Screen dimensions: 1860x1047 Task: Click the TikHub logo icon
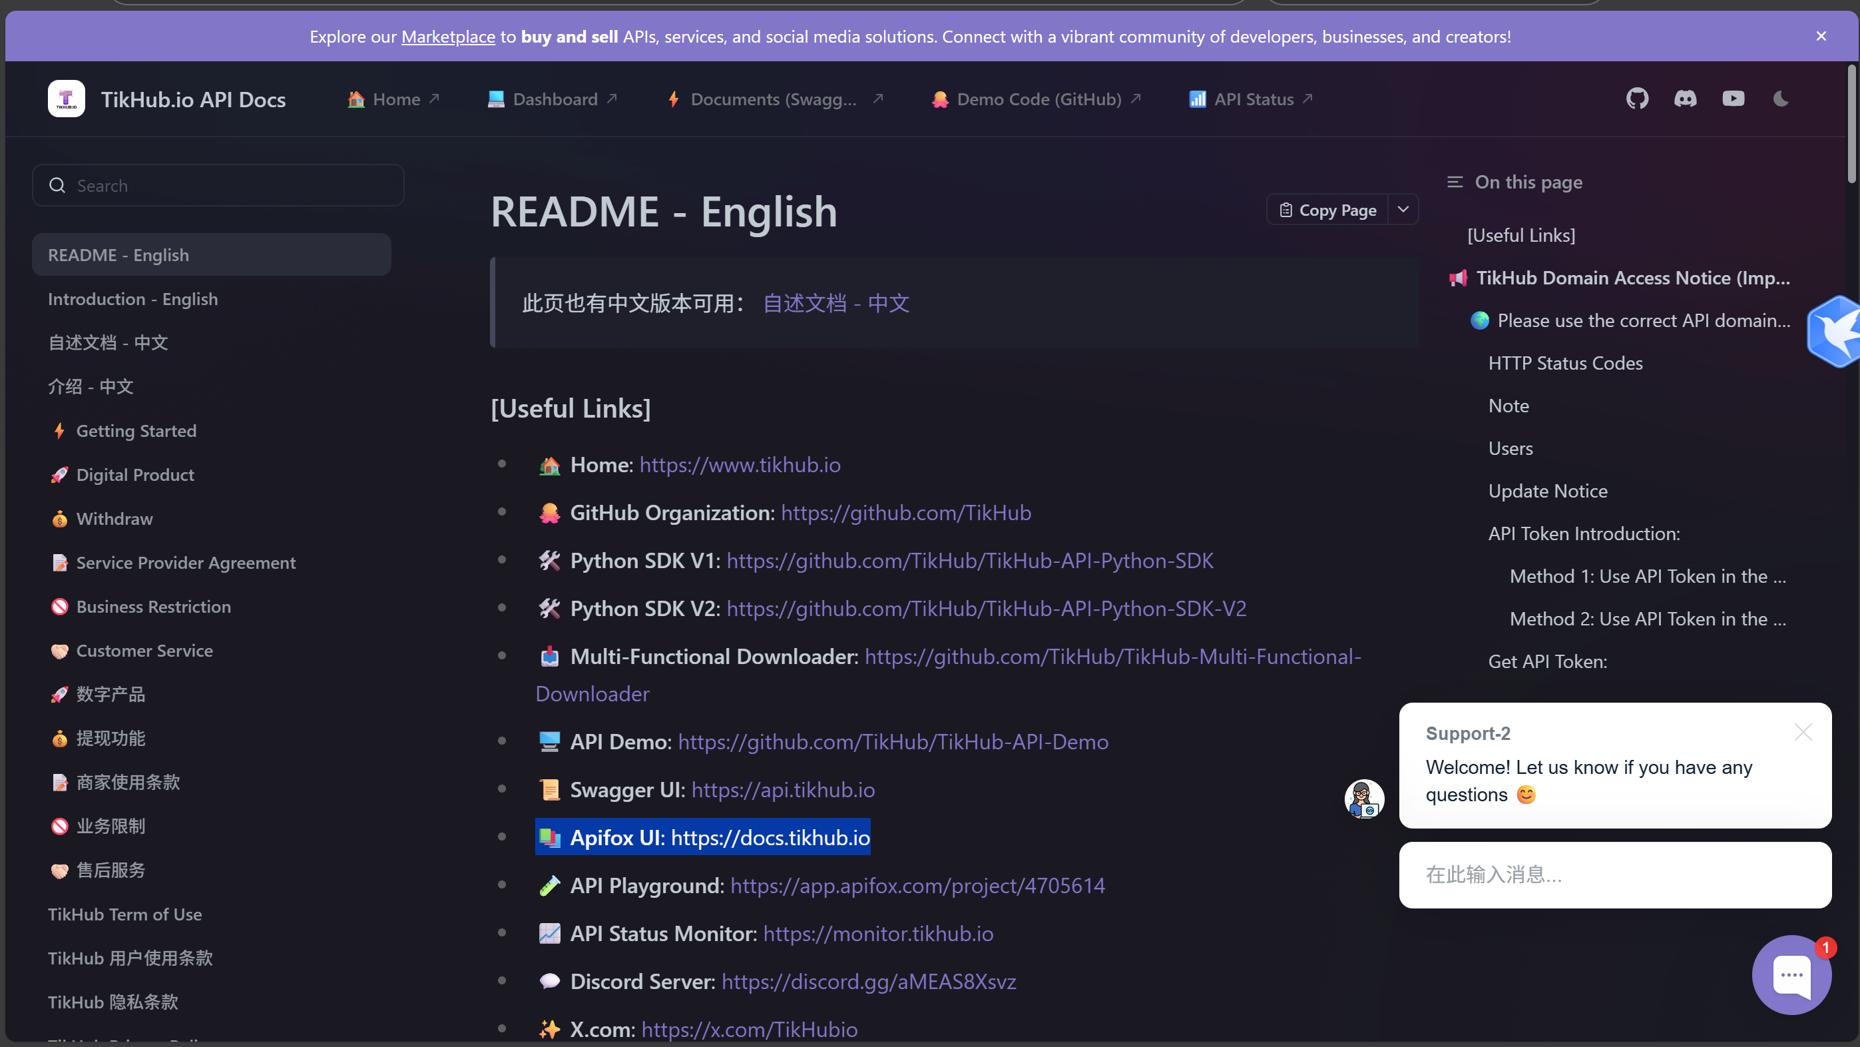[67, 99]
